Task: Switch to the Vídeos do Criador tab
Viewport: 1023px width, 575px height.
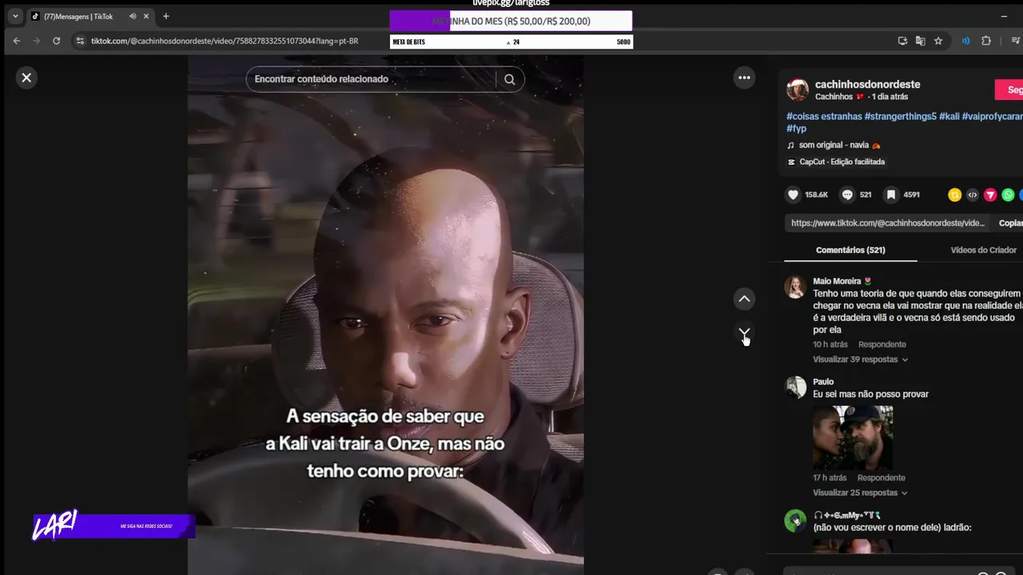Action: coord(983,250)
